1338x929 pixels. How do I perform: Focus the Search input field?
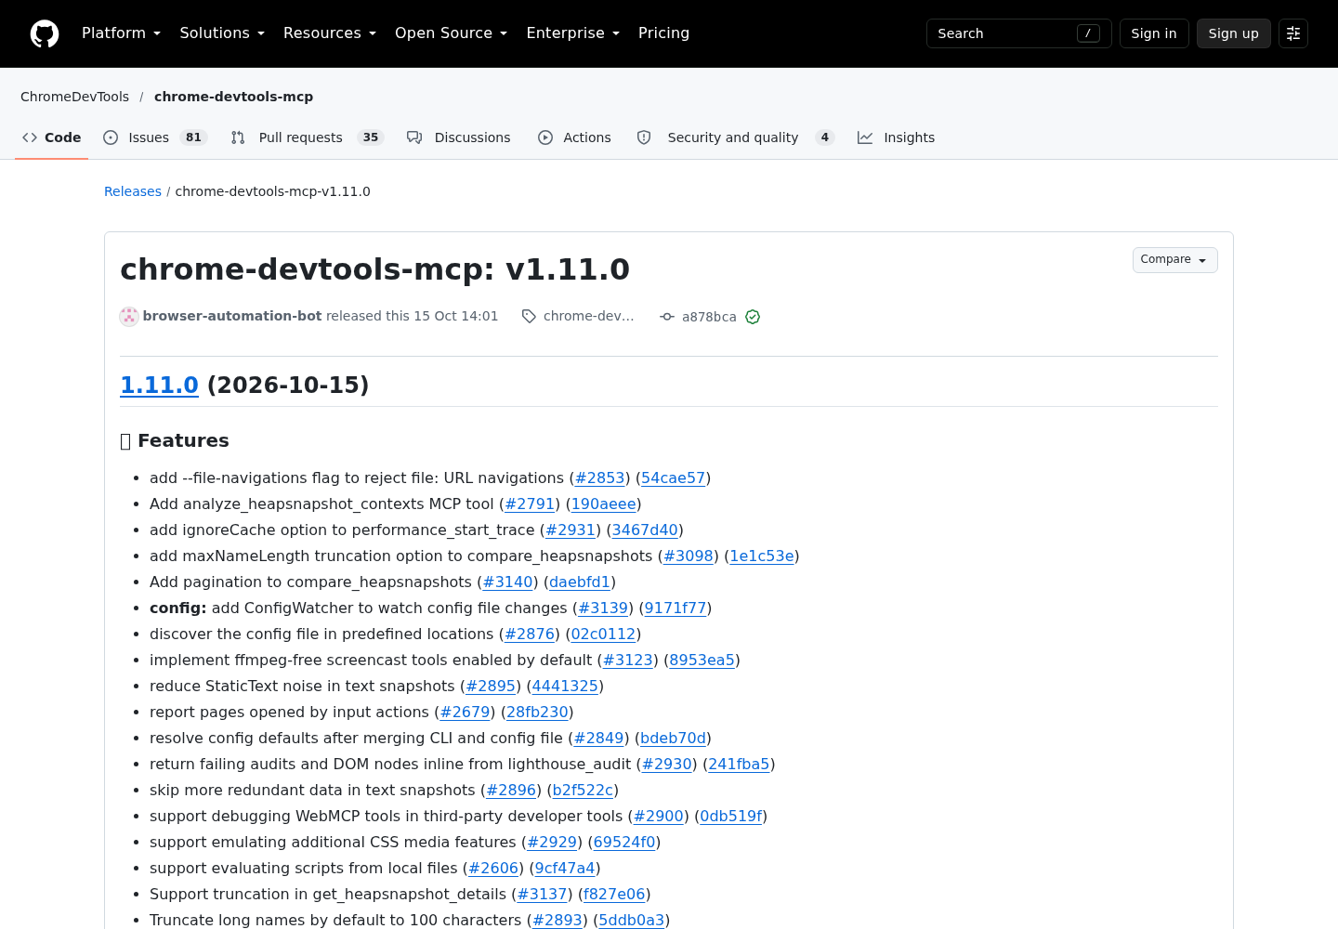click(x=1019, y=33)
